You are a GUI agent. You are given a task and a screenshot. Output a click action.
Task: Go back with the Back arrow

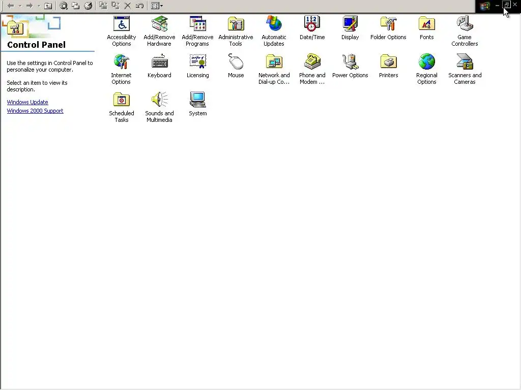[x=11, y=6]
